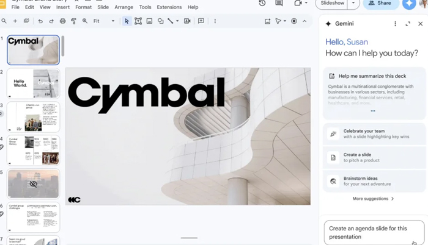
Task: Expand More suggestions
Action: (373, 199)
